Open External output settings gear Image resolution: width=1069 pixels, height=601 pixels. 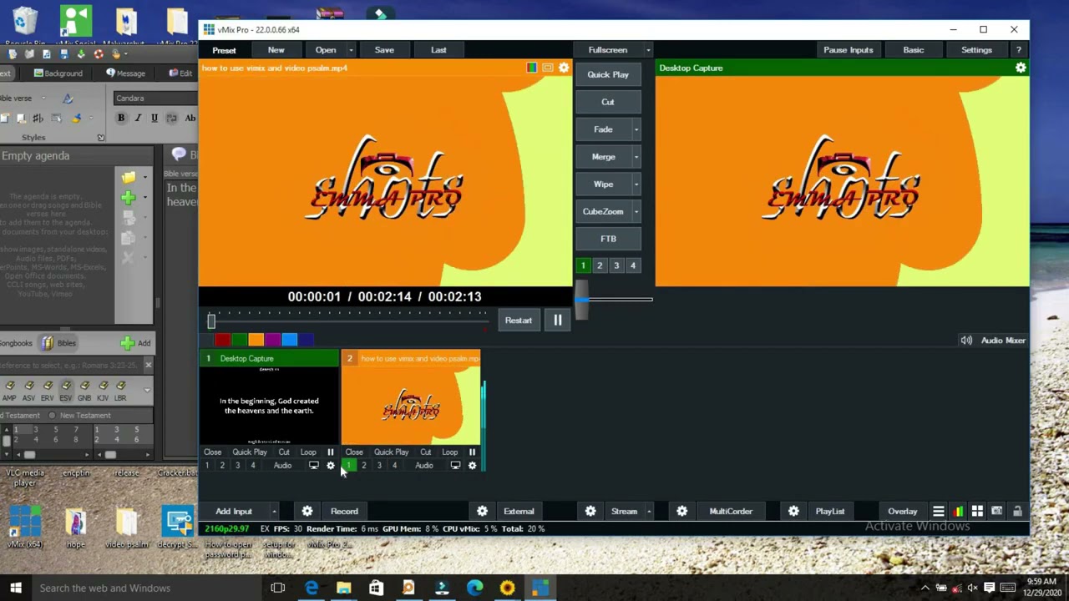tap(482, 512)
